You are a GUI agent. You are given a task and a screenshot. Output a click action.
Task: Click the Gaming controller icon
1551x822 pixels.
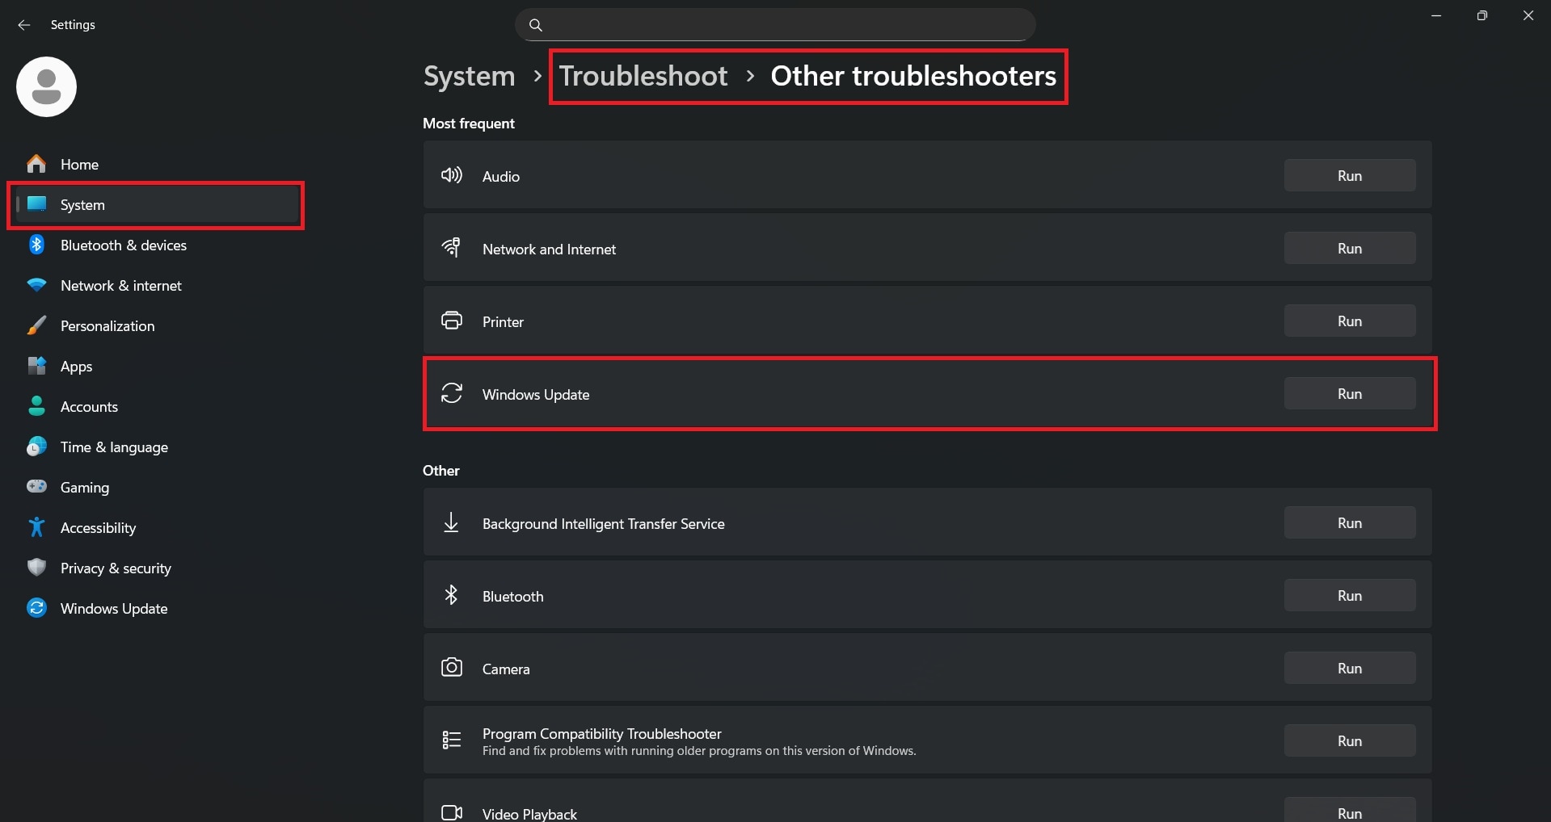click(36, 487)
